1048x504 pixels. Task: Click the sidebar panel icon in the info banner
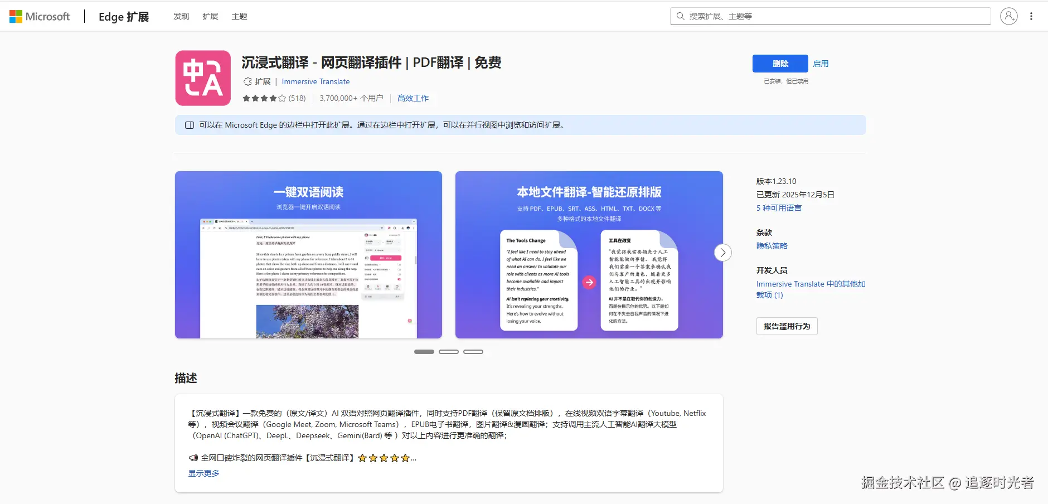point(190,125)
